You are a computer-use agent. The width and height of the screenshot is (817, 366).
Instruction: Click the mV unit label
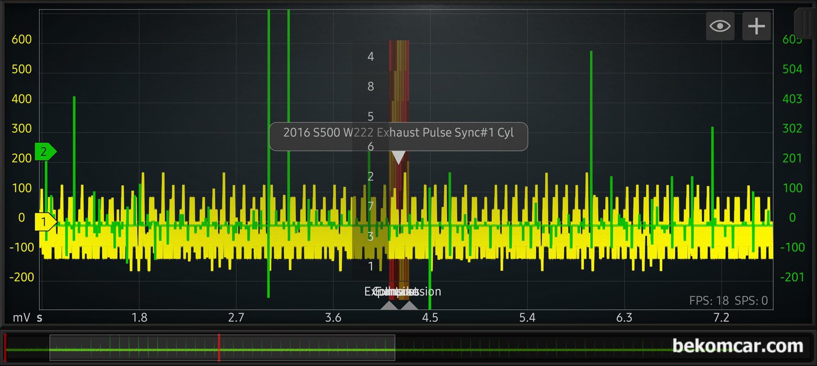click(x=21, y=318)
